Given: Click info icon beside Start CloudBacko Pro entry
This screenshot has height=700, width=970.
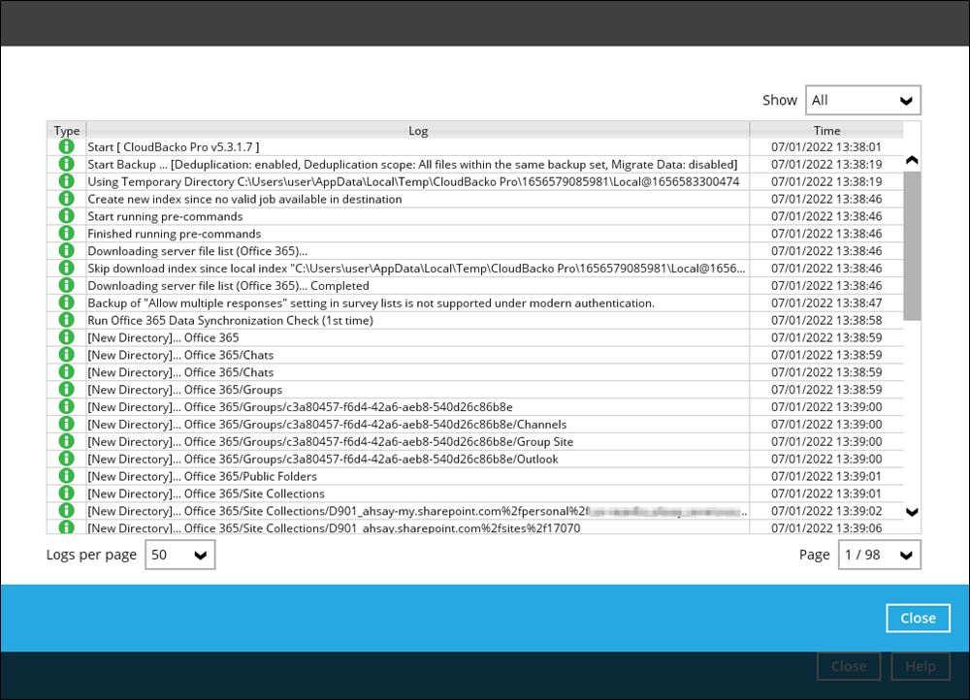Looking at the screenshot, I should (x=66, y=146).
